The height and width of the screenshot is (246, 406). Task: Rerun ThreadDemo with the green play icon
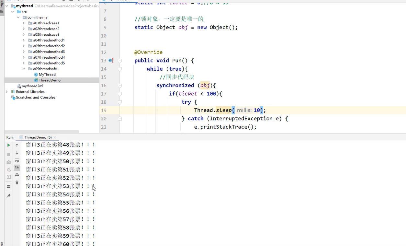(x=9, y=145)
